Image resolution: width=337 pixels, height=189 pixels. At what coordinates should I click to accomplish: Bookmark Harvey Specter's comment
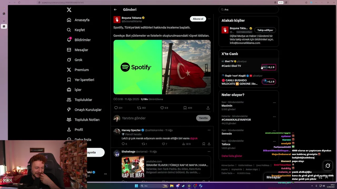pyautogui.click(x=204, y=144)
